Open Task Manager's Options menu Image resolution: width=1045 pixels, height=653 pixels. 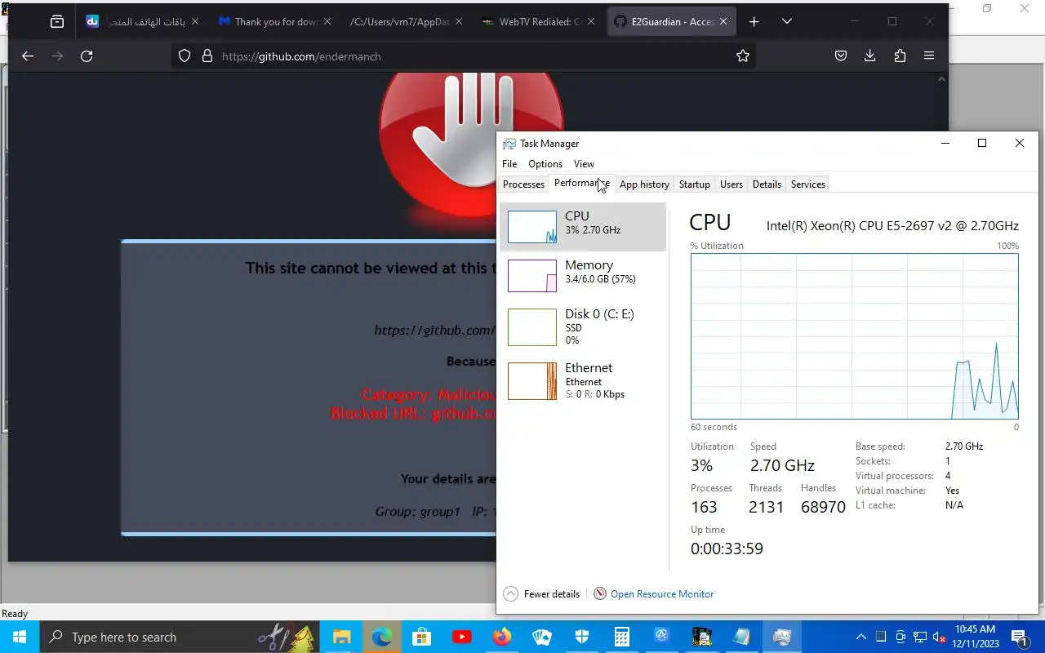(545, 164)
